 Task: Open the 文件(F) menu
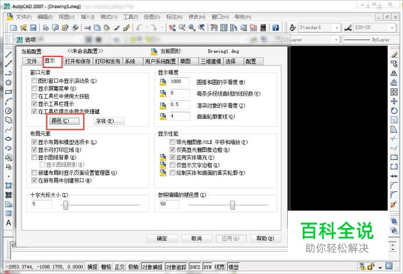pyautogui.click(x=23, y=17)
